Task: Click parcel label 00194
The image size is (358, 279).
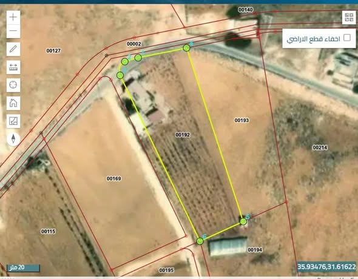Action: (x=255, y=250)
